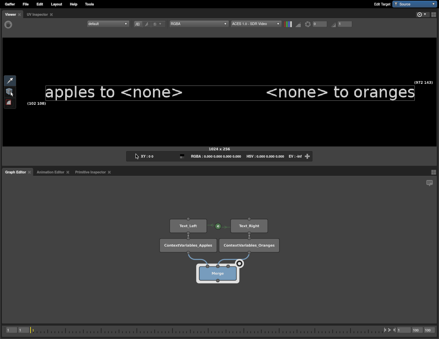This screenshot has height=339, width=439.
Task: Open the ACES 1.0 - SDR Video dropdown
Action: (256, 24)
